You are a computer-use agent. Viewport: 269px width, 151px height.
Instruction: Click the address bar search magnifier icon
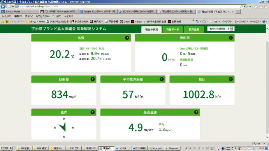[x=241, y=7]
